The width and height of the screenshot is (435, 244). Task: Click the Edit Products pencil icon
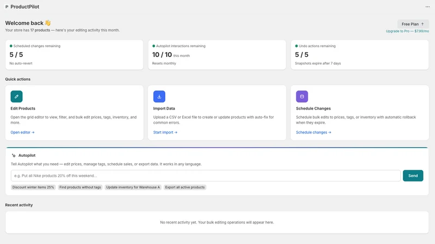pyautogui.click(x=16, y=97)
